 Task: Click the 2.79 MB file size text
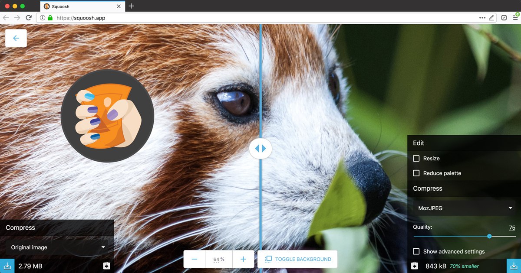pos(30,266)
